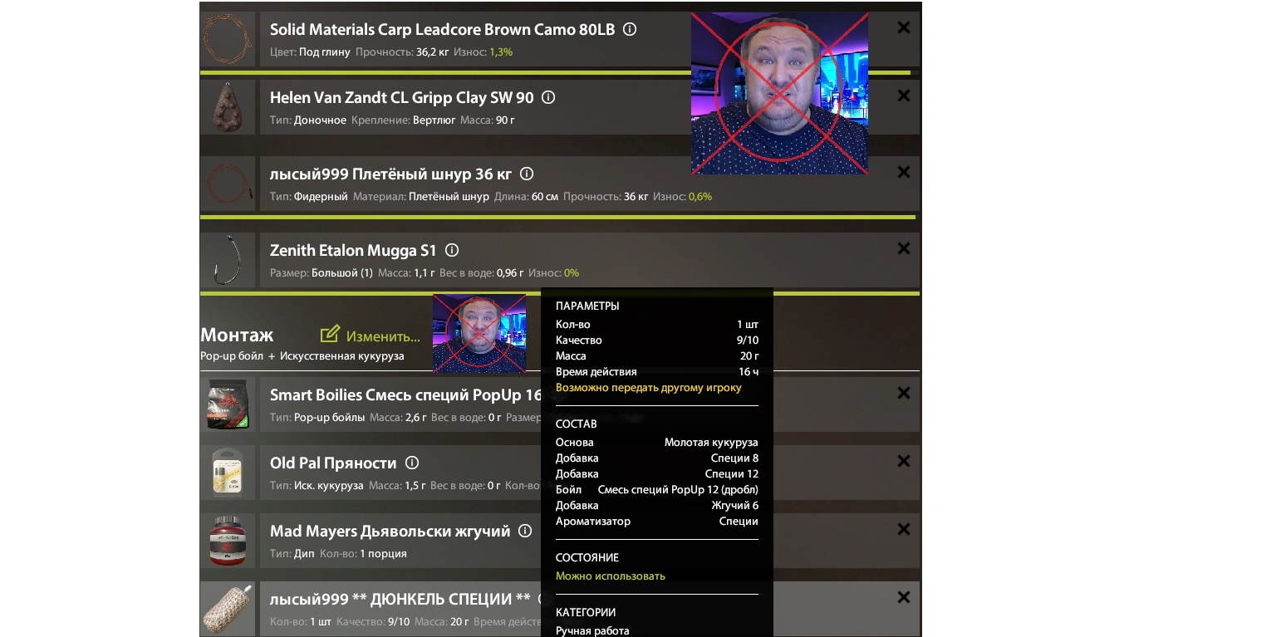Click Old Pal Пряности title

333,463
